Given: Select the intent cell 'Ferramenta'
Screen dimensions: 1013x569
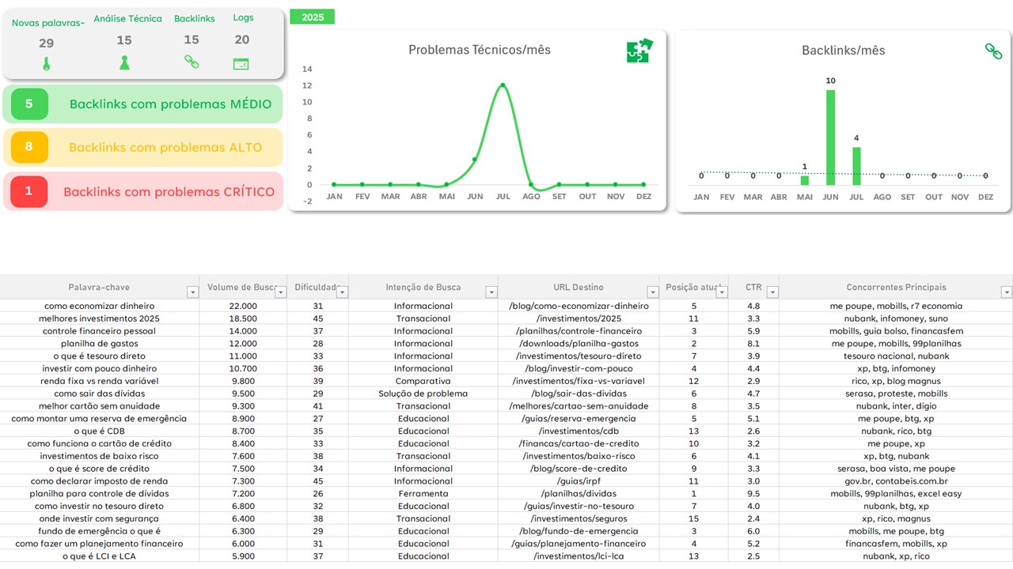Looking at the screenshot, I should coord(423,493).
